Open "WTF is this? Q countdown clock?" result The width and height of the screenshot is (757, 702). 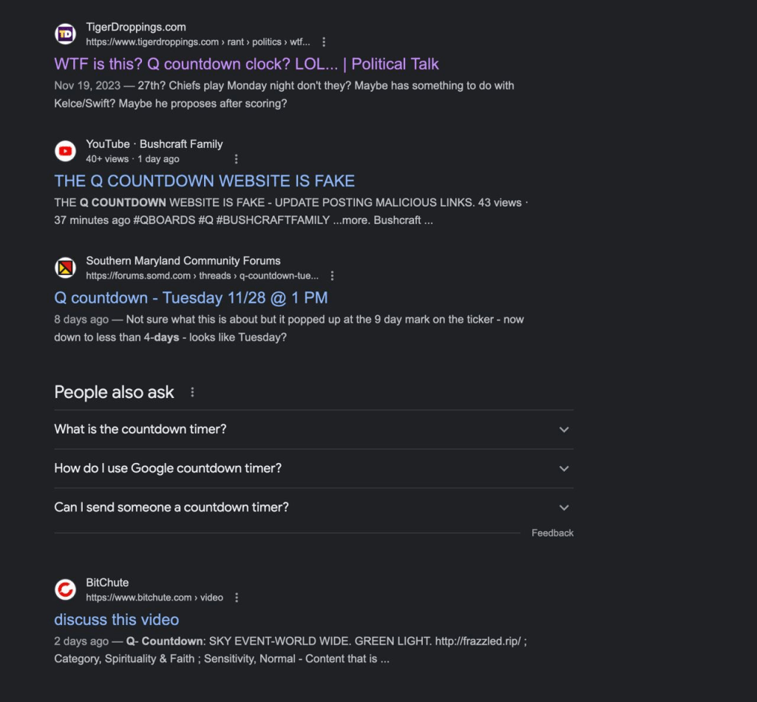(x=246, y=64)
